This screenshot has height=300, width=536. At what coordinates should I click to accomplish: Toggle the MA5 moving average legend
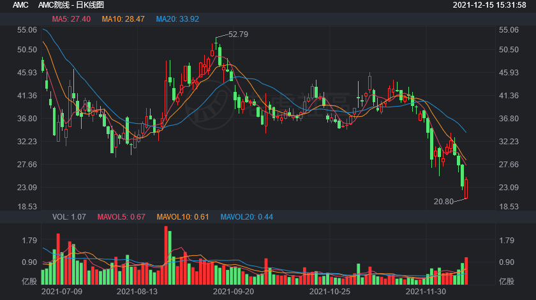click(70, 19)
